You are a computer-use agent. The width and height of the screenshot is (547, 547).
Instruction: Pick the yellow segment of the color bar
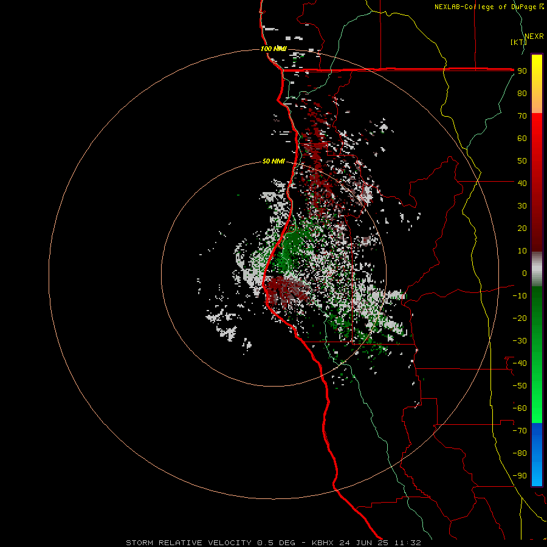537,84
